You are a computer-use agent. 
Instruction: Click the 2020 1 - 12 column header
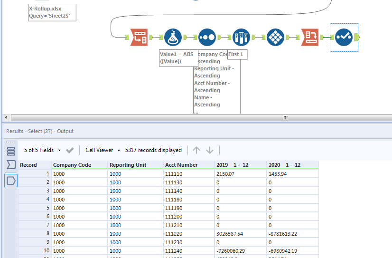click(293, 165)
